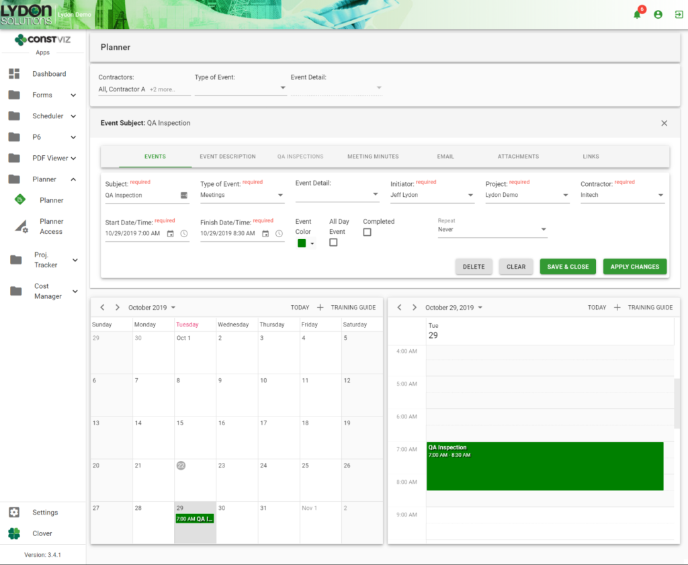
Task: Click the green Event Color swatch
Action: [302, 243]
